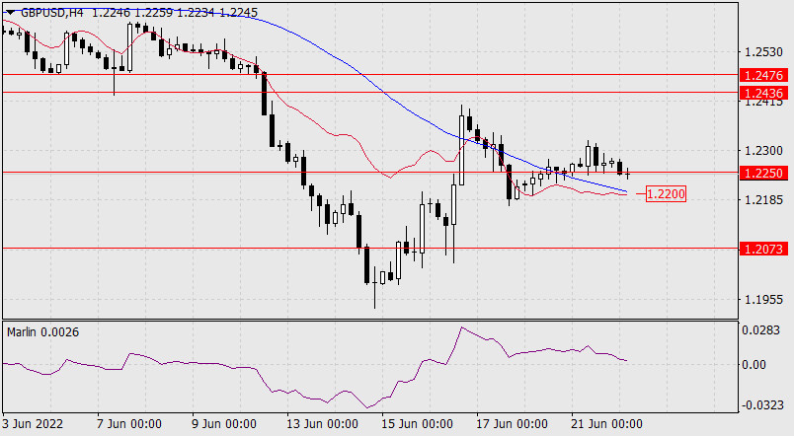
Task: Click the -0.0323 Marlin scale value
Action: click(763, 405)
